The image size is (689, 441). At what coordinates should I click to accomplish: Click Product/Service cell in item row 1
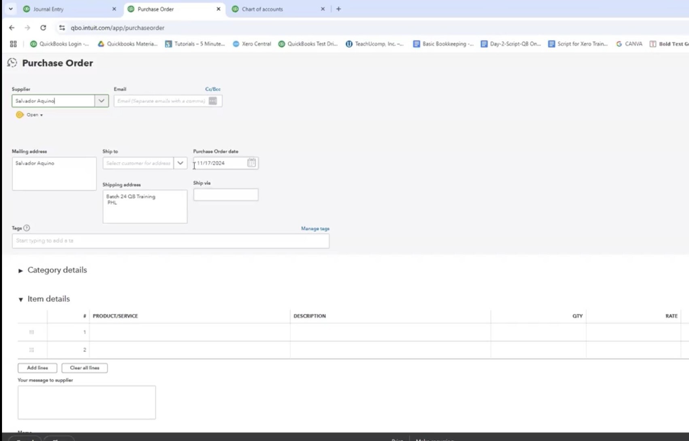point(189,332)
